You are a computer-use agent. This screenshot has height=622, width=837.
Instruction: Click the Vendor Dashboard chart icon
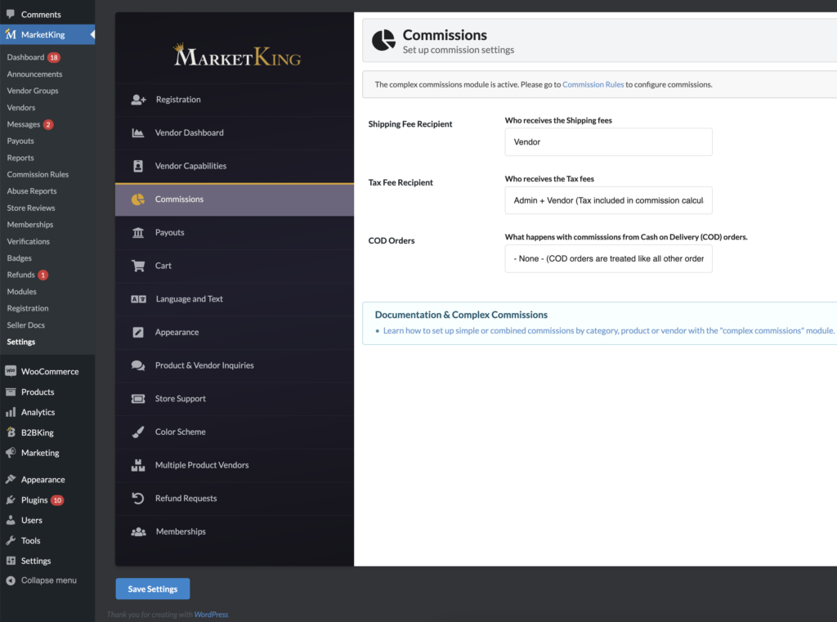(137, 132)
